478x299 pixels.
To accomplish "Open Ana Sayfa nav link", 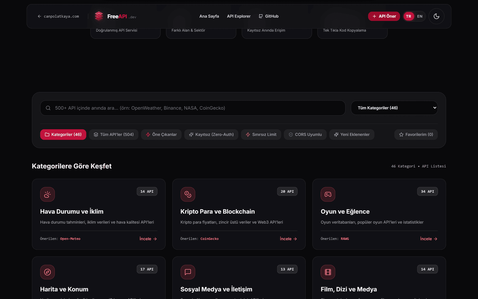I will click(209, 16).
